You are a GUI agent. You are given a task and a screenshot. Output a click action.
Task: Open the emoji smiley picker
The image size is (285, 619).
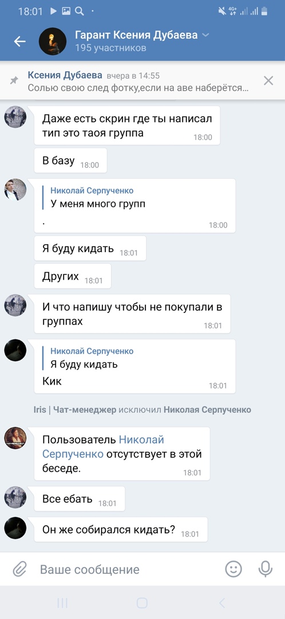tap(233, 569)
